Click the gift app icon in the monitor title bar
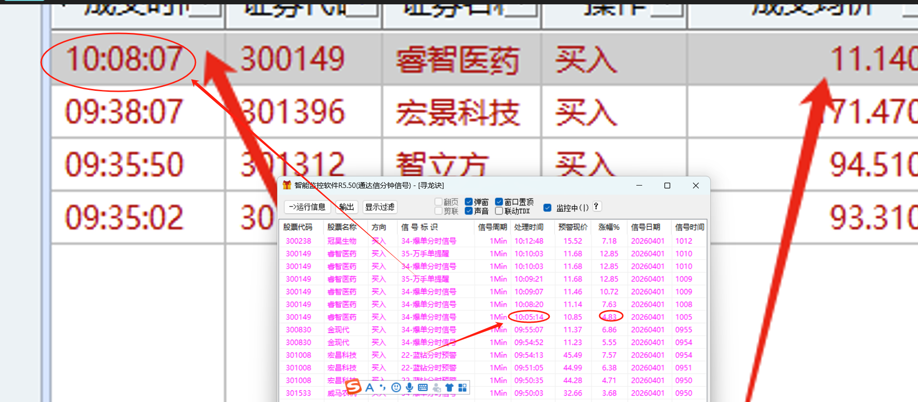 tap(287, 185)
